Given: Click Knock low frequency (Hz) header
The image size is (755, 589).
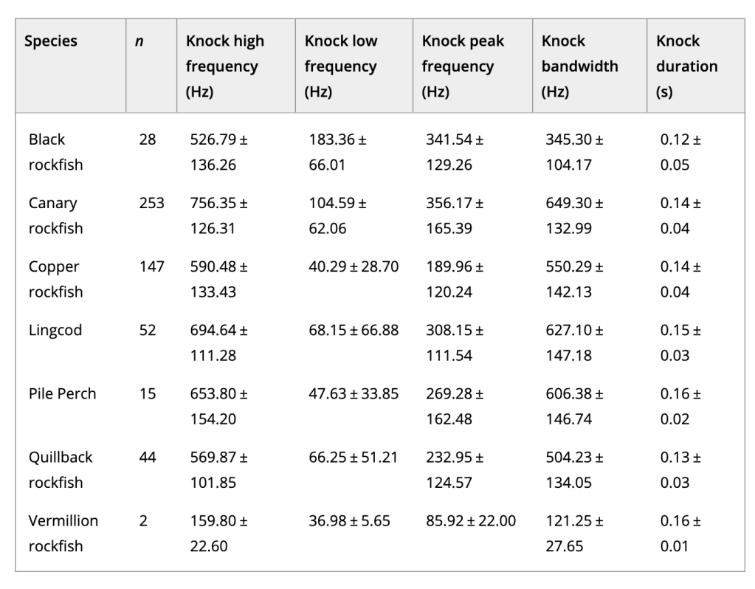Looking at the screenshot, I should coord(340,66).
